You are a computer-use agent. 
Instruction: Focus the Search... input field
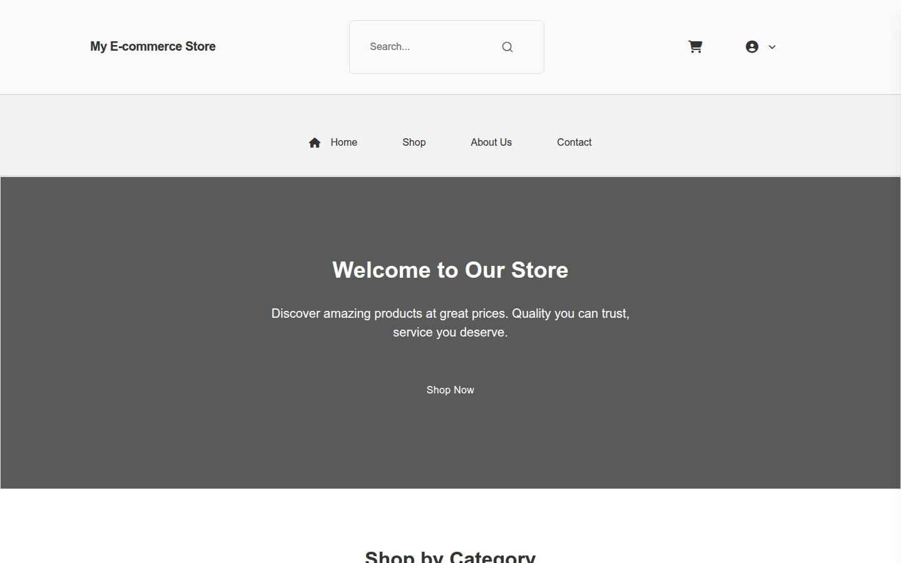428,47
